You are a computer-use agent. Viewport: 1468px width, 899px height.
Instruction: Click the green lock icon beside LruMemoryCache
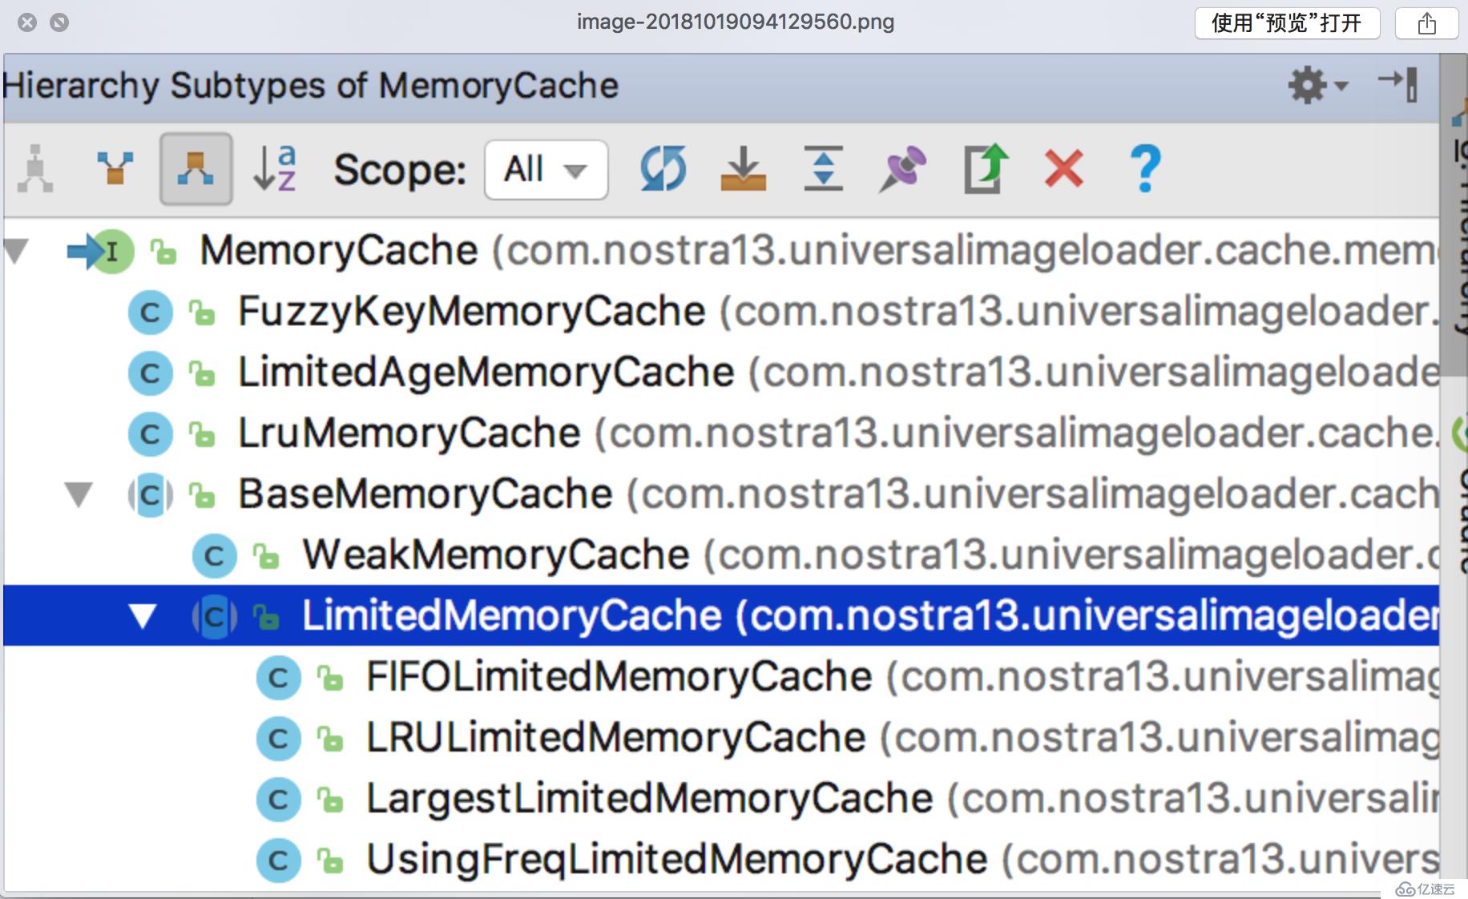click(202, 434)
